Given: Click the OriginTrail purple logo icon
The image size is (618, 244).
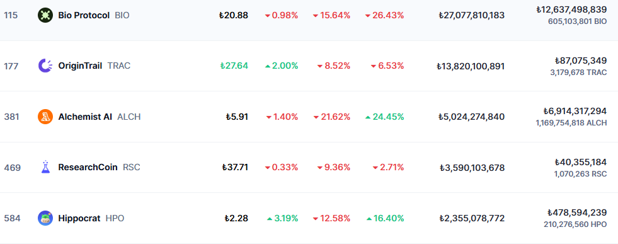Looking at the screenshot, I should (45, 66).
